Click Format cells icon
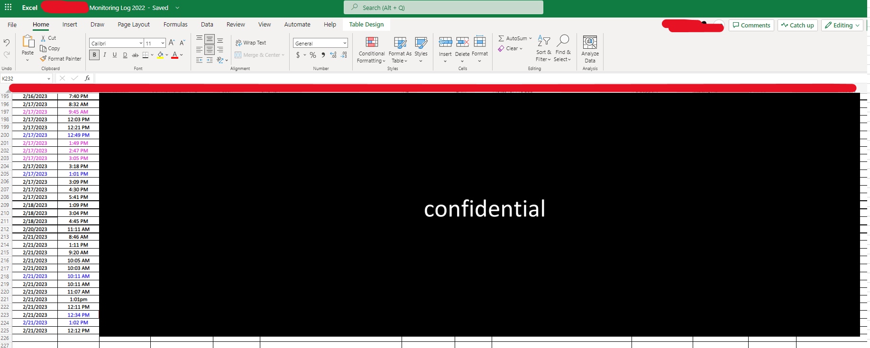The image size is (870, 348). pos(480,42)
